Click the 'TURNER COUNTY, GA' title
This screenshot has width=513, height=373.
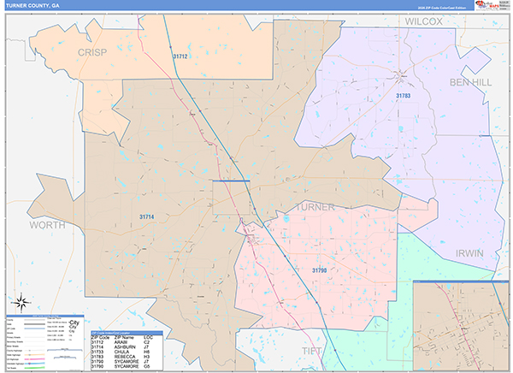(x=32, y=6)
